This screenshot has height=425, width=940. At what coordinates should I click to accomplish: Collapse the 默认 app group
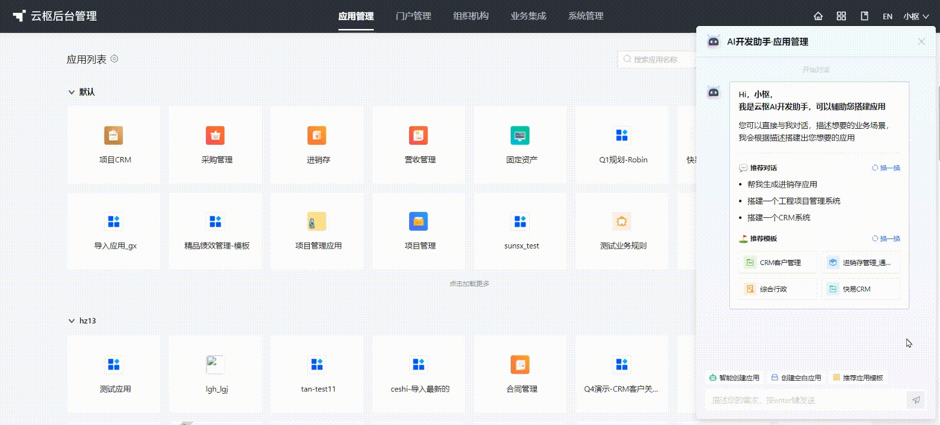click(x=71, y=92)
